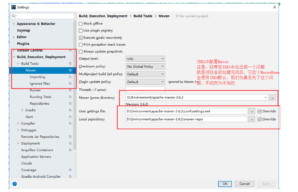
Task: Open the Checksum policy dropdown
Action: pyautogui.click(x=145, y=66)
